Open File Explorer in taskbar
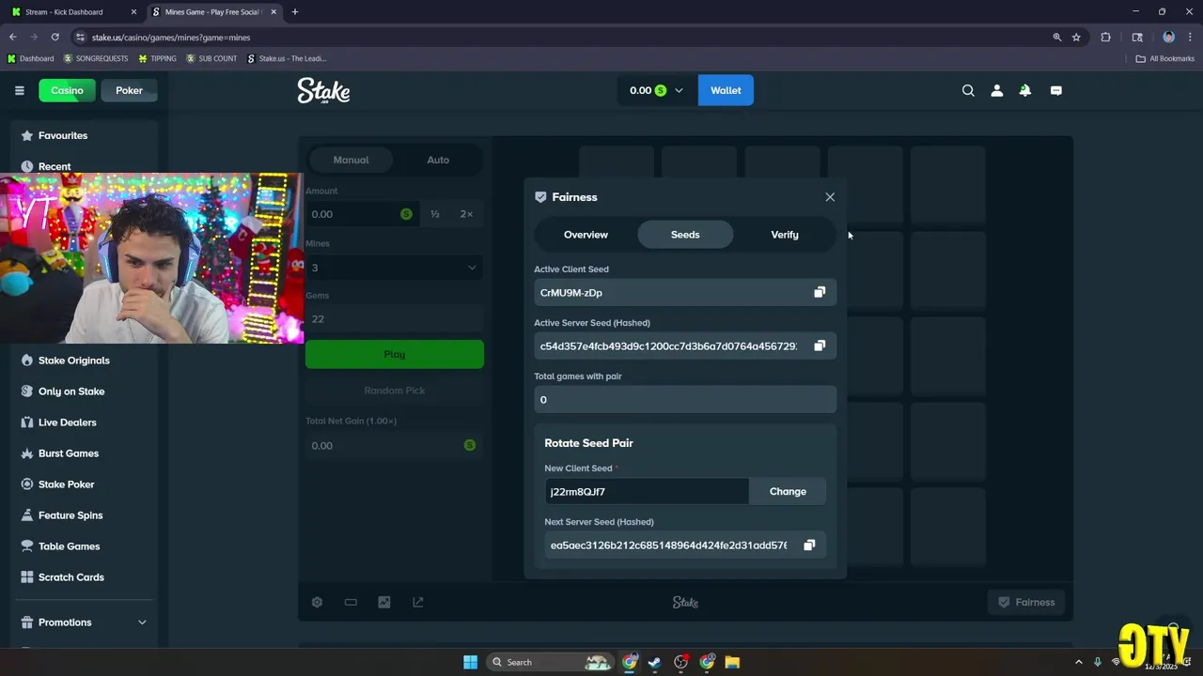1203x676 pixels. pyautogui.click(x=732, y=663)
